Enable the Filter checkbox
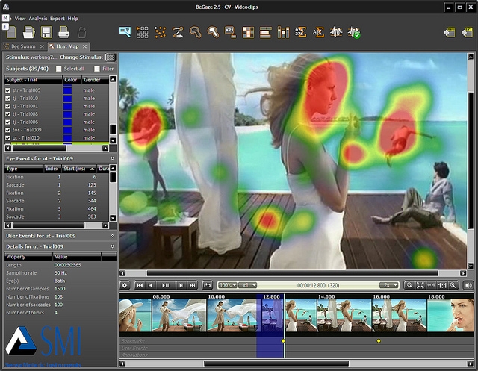The width and height of the screenshot is (478, 371). (96, 69)
